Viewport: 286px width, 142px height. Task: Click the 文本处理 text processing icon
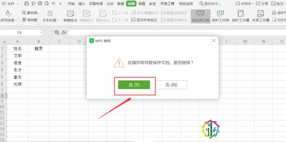tap(50, 14)
